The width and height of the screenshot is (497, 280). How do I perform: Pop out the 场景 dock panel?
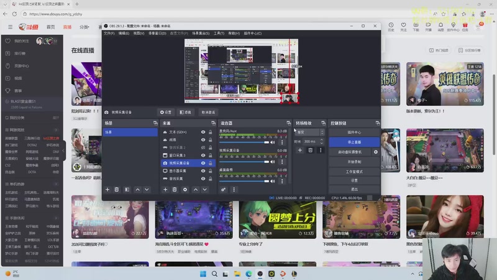(x=155, y=123)
